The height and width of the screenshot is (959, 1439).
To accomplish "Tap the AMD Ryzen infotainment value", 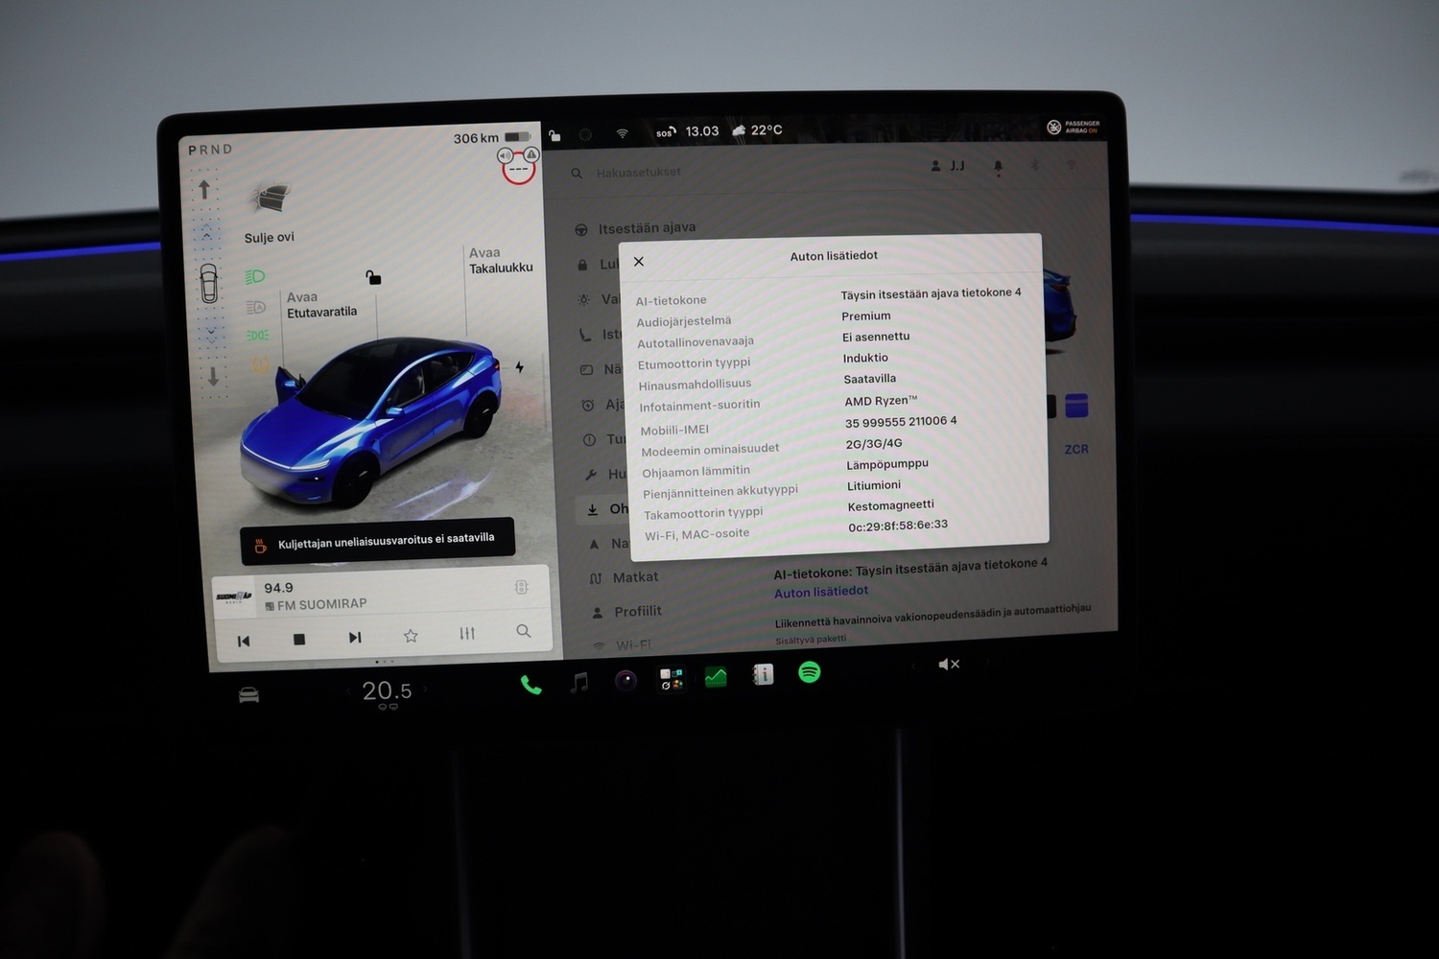I will [881, 401].
